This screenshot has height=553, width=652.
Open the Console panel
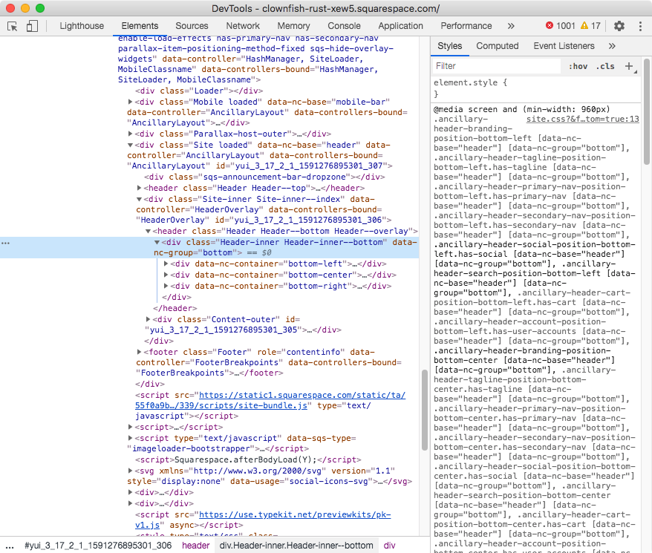(x=344, y=26)
